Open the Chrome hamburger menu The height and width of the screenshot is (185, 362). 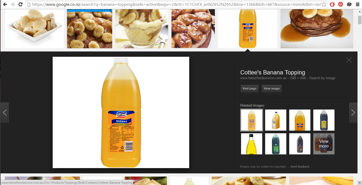coord(357,4)
